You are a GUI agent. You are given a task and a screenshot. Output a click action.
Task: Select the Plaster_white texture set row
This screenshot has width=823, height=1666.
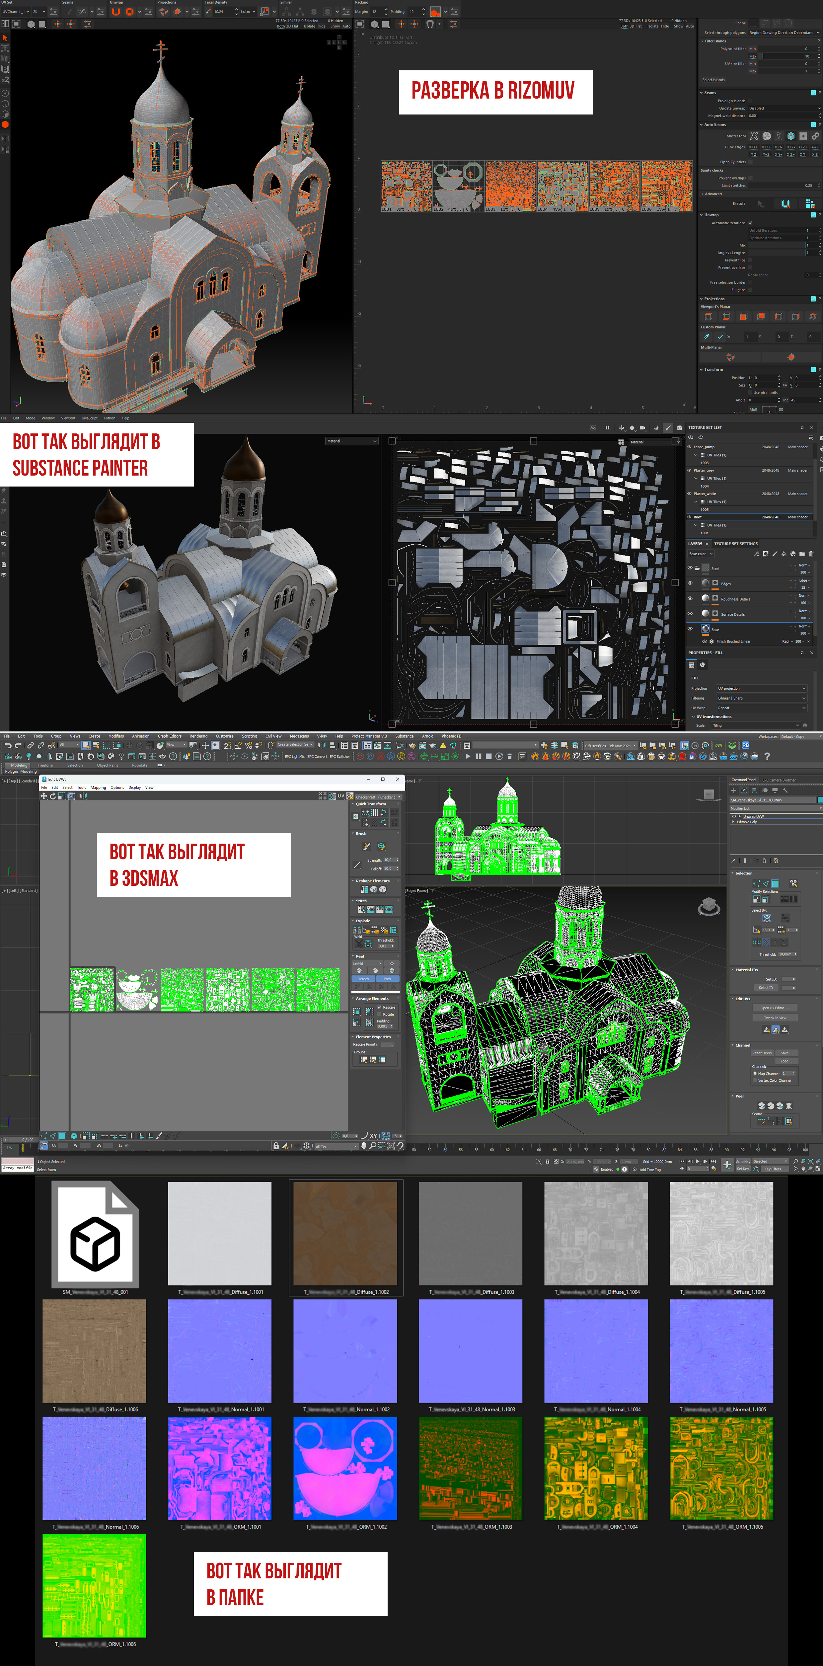(750, 493)
